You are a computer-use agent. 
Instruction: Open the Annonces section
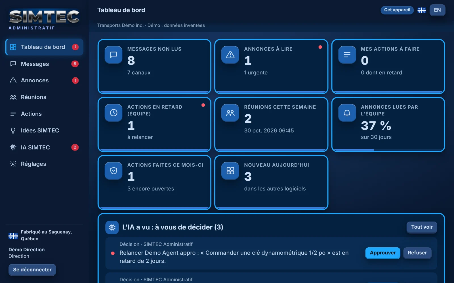pyautogui.click(x=44, y=80)
